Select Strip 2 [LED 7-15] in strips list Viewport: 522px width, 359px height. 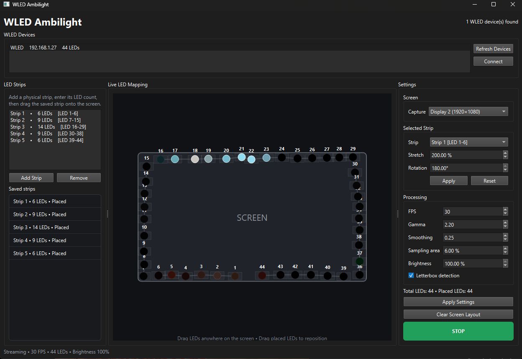(55, 120)
